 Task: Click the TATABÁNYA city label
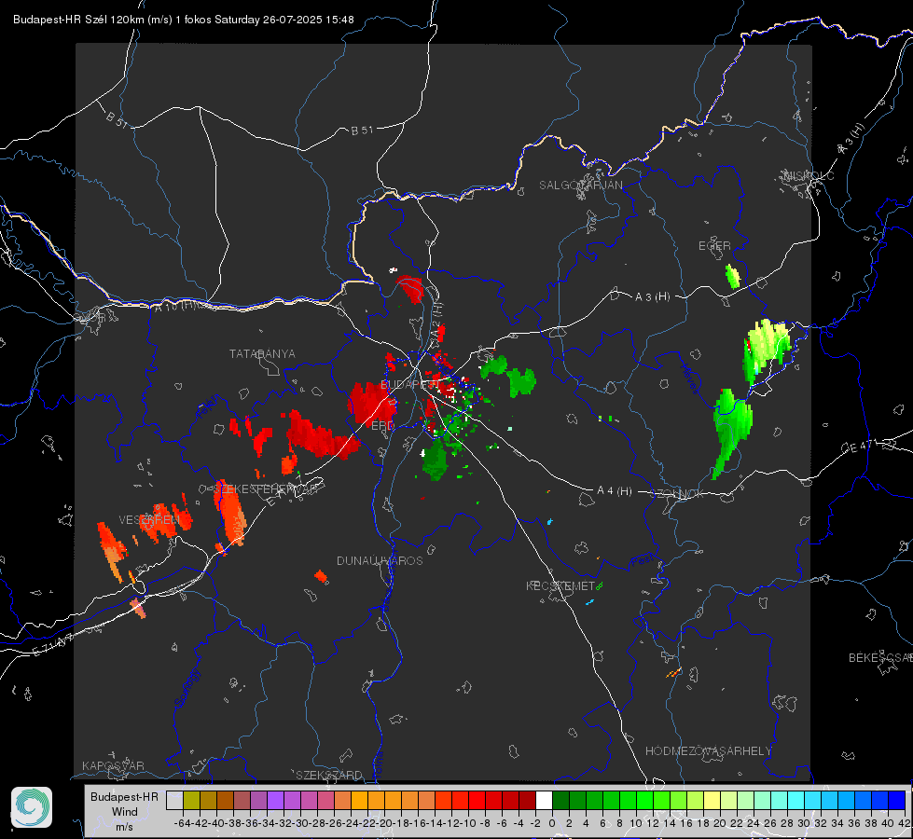pyautogui.click(x=262, y=353)
